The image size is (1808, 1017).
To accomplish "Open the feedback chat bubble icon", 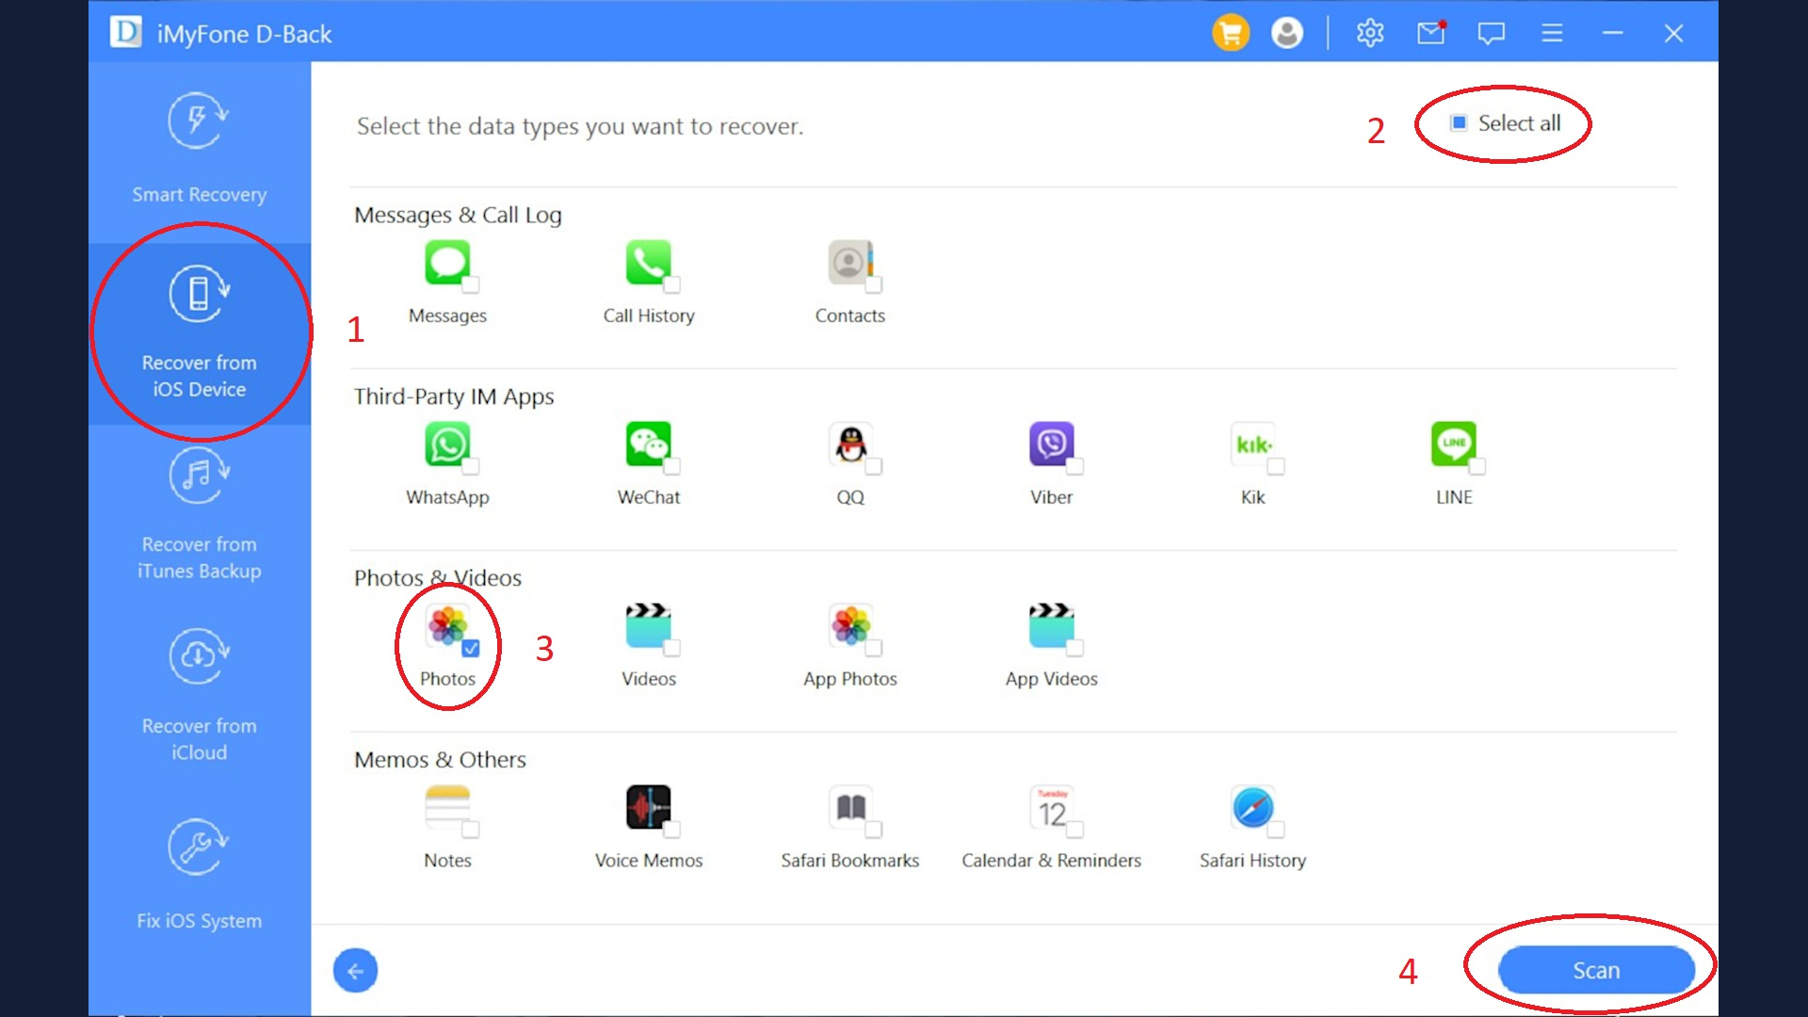I will (x=1492, y=34).
